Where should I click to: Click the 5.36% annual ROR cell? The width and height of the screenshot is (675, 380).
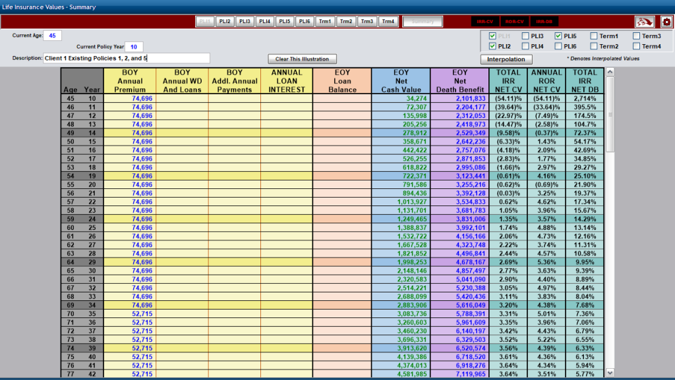[x=546, y=262]
